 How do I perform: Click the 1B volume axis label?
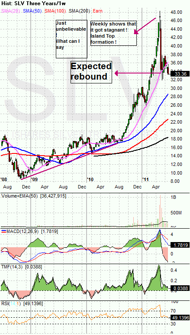(174, 198)
